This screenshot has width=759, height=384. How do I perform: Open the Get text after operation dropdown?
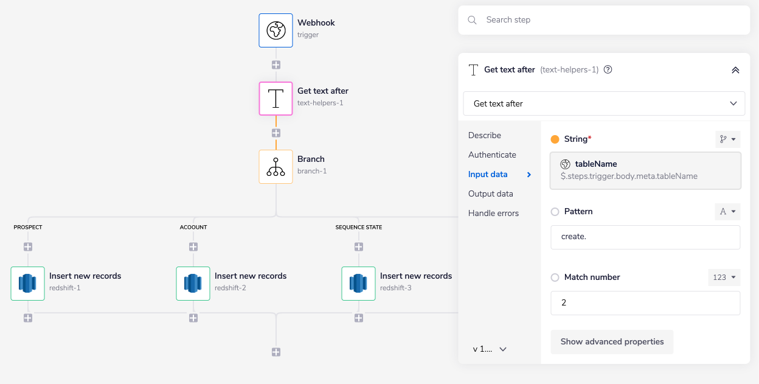603,103
